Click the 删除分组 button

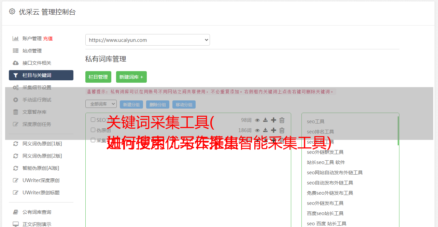(158, 104)
